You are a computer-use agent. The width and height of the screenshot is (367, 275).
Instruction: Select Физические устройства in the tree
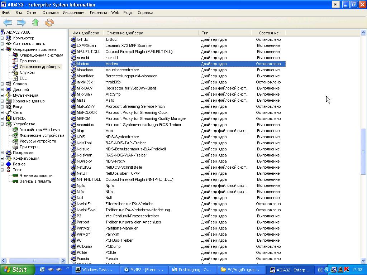point(42,135)
